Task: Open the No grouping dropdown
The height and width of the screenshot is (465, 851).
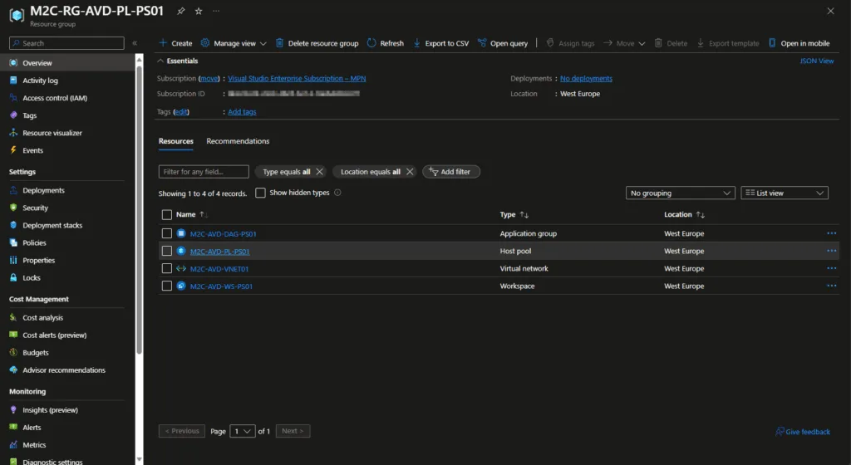Action: (680, 193)
